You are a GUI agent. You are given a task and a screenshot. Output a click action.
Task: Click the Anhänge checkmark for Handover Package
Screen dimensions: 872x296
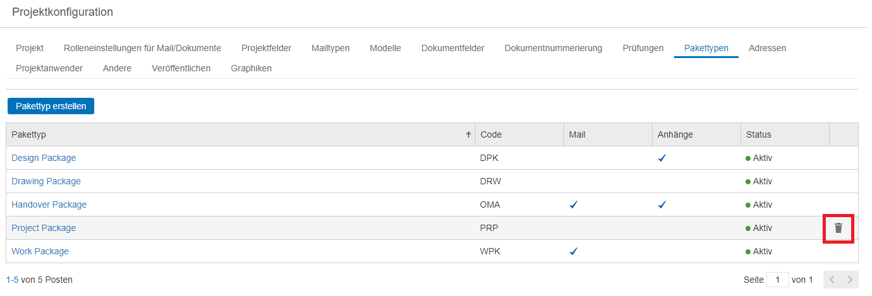click(x=662, y=204)
